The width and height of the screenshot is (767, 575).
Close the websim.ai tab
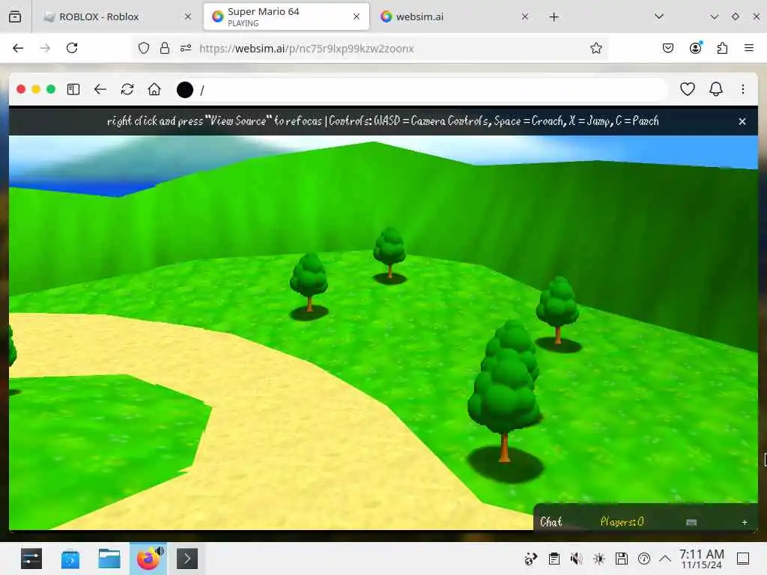pyautogui.click(x=525, y=16)
